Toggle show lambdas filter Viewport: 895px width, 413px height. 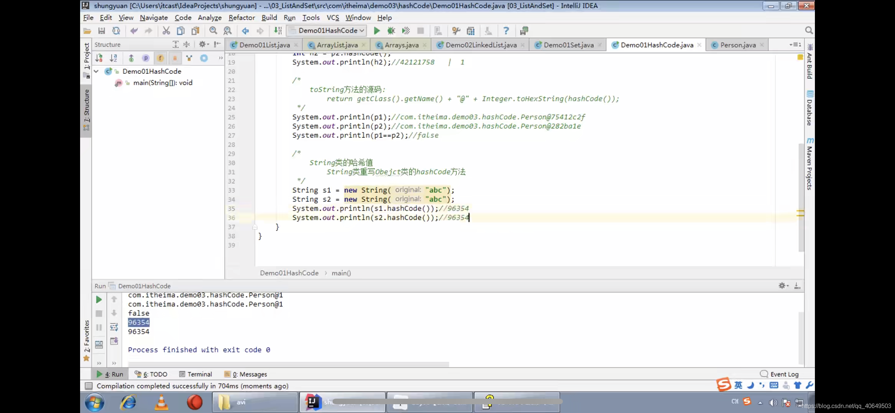click(x=204, y=58)
